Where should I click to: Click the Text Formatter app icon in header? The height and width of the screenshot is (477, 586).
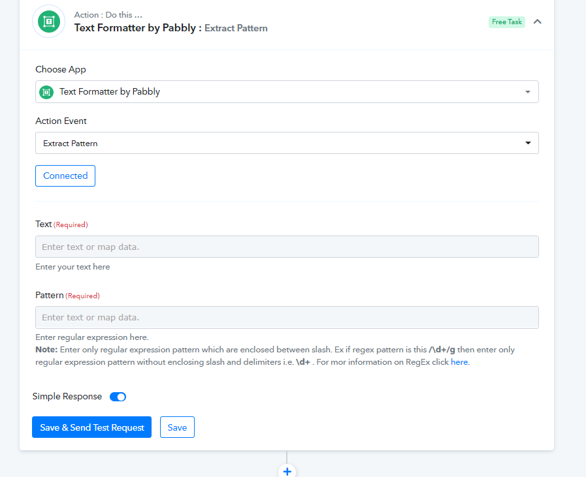(x=49, y=22)
